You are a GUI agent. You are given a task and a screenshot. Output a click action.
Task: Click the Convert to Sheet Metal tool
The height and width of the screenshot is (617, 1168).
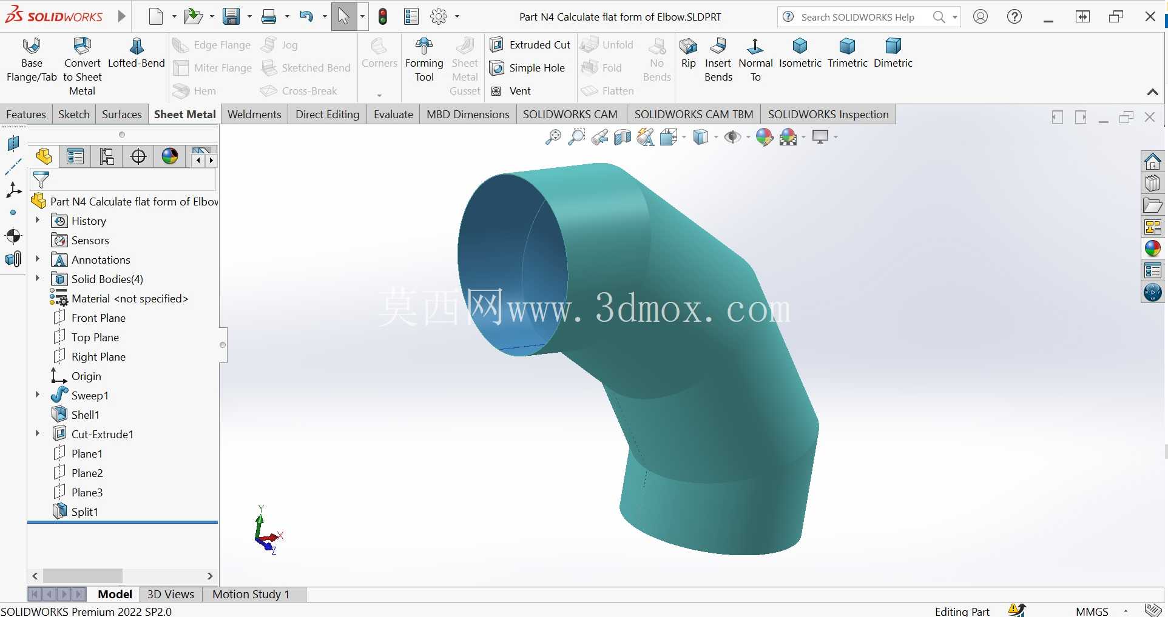pyautogui.click(x=82, y=66)
